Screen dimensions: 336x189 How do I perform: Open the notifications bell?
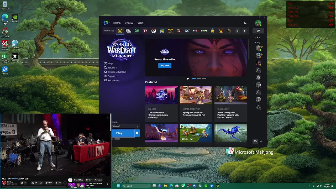(245, 23)
